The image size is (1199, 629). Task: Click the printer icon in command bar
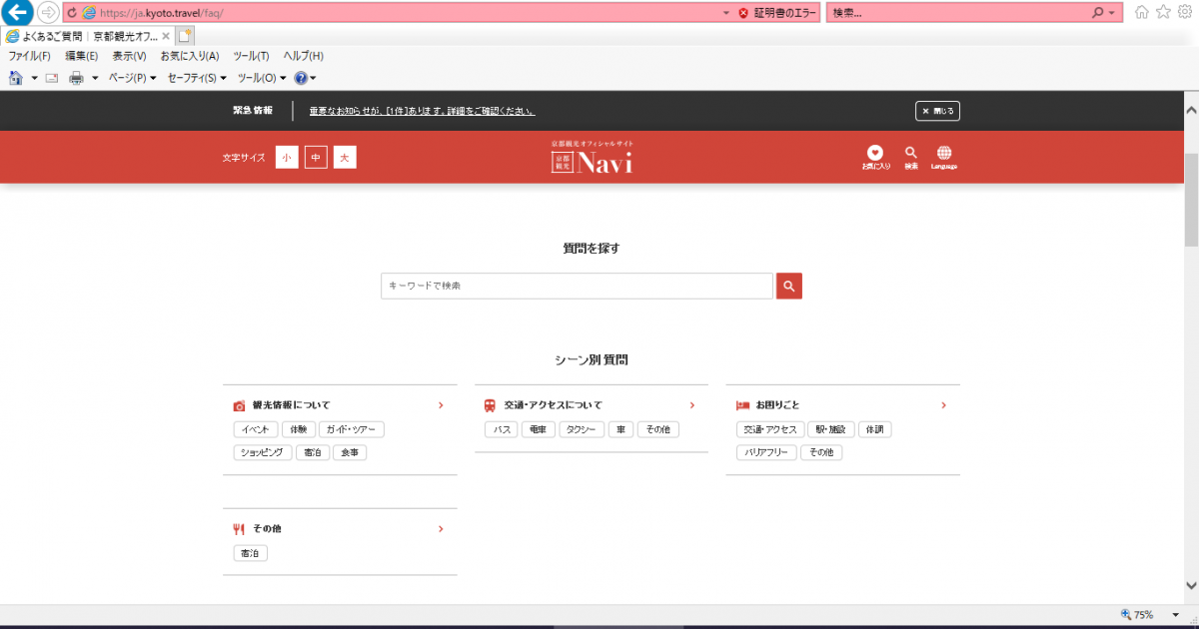(76, 78)
